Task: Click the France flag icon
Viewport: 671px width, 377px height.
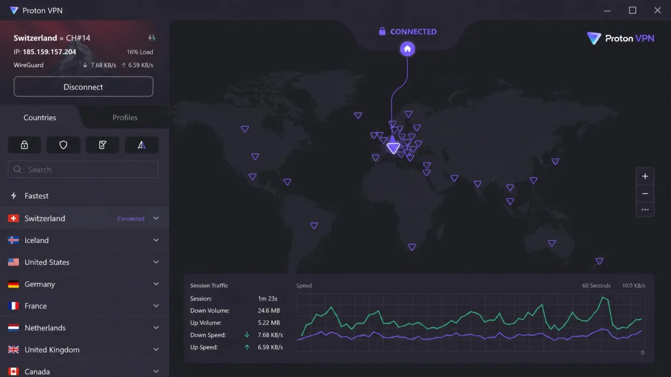Action: (x=13, y=306)
